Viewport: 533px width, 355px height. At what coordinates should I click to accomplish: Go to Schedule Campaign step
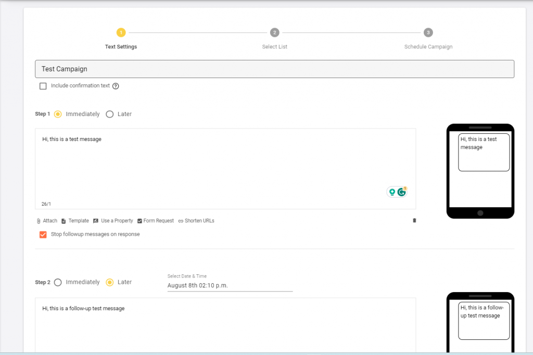428,46
